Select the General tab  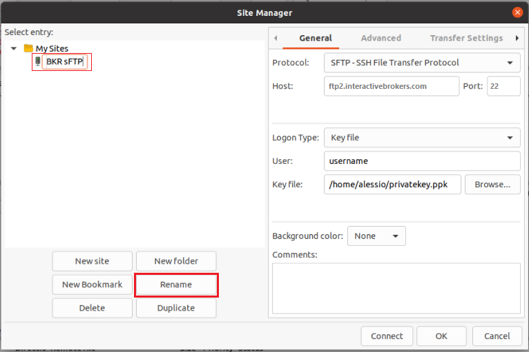click(x=316, y=38)
